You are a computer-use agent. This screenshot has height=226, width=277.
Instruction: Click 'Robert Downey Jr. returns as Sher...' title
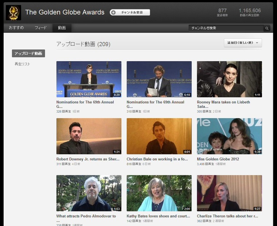coord(88,159)
